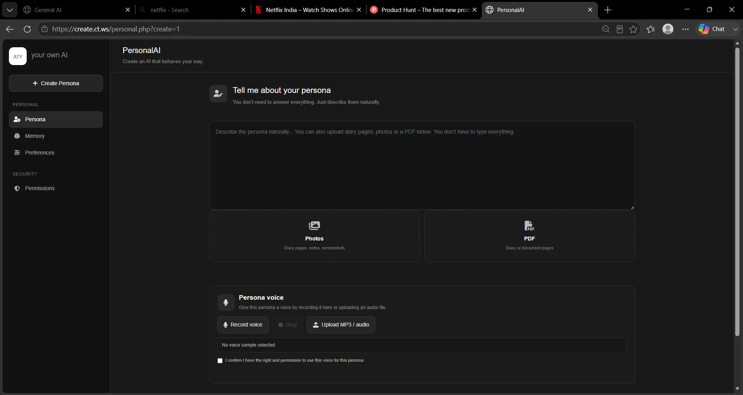Click the address bar URL
Image resolution: width=743 pixels, height=395 pixels.
coord(116,29)
